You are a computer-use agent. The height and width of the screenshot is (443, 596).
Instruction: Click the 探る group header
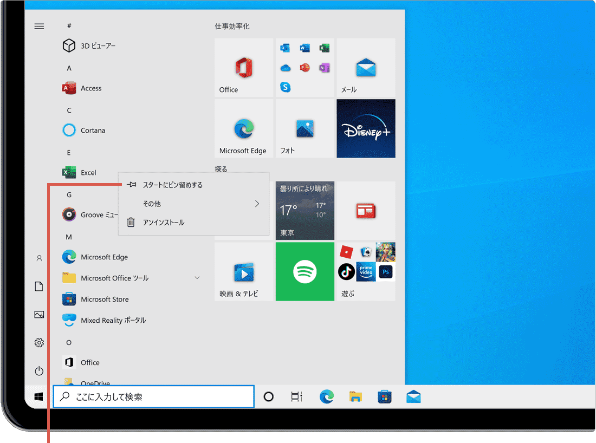[x=221, y=169]
